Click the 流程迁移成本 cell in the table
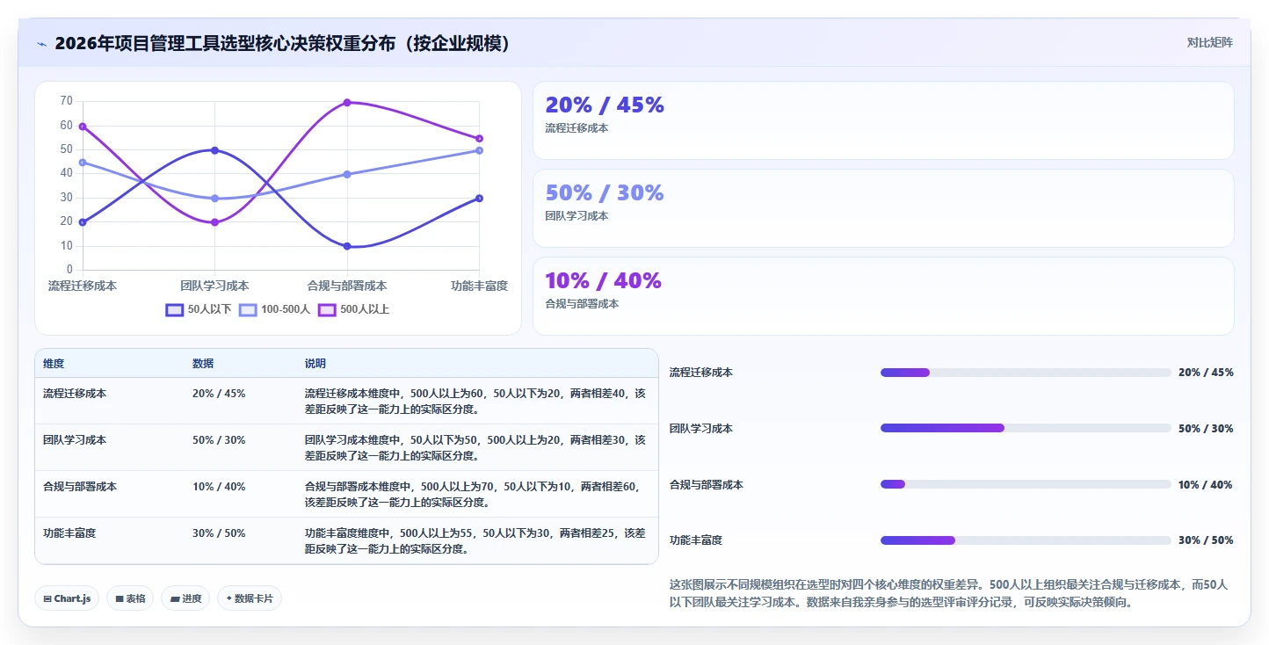 coord(75,394)
